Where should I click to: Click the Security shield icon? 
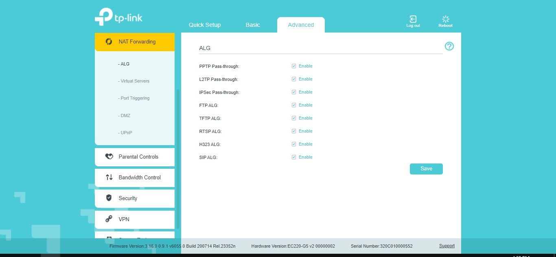point(109,198)
